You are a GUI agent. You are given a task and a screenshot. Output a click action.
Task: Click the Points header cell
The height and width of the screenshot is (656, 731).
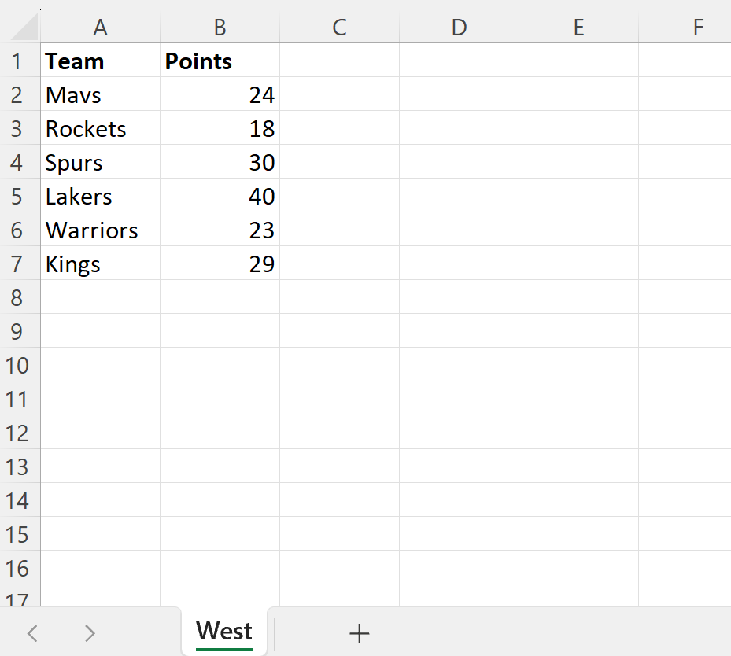point(220,61)
